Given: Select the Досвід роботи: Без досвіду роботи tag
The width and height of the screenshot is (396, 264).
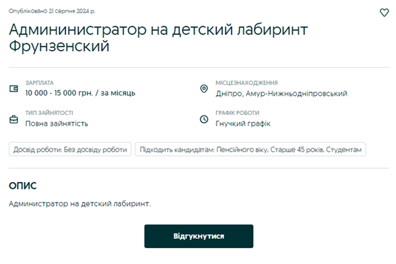Looking at the screenshot, I should pyautogui.click(x=70, y=150).
